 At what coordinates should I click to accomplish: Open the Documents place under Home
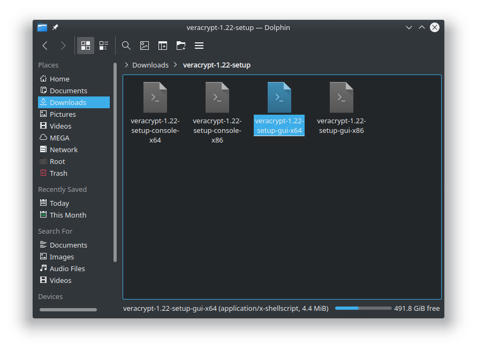(x=74, y=91)
